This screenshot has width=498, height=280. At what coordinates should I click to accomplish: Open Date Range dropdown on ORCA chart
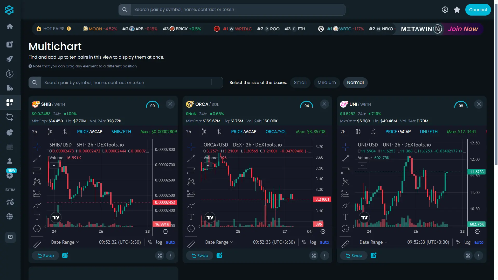[219, 242]
